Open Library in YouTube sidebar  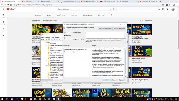coord(3,36)
